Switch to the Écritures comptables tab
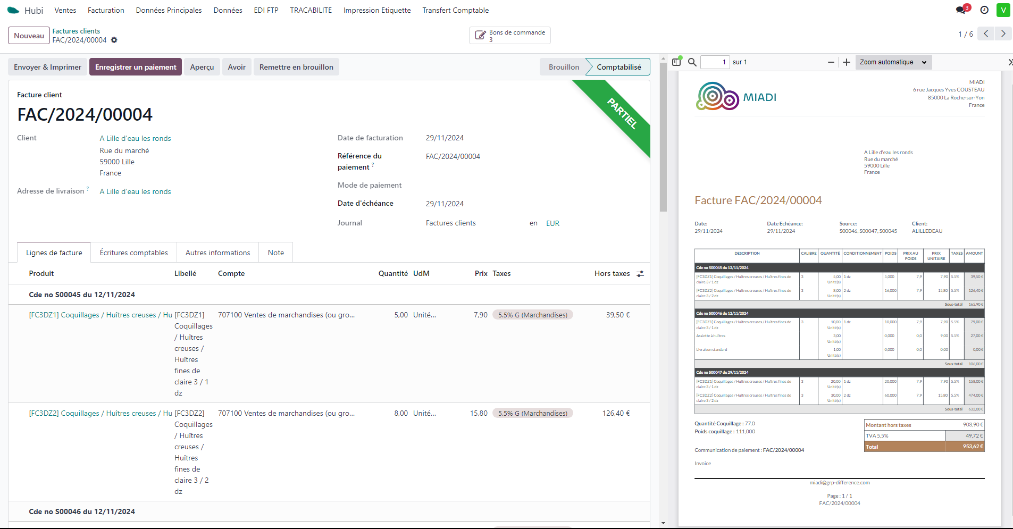Screen dimensions: 1013x529 pos(133,253)
